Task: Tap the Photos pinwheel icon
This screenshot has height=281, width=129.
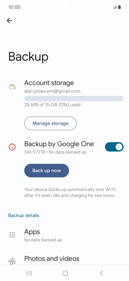Action: pyautogui.click(x=12, y=262)
